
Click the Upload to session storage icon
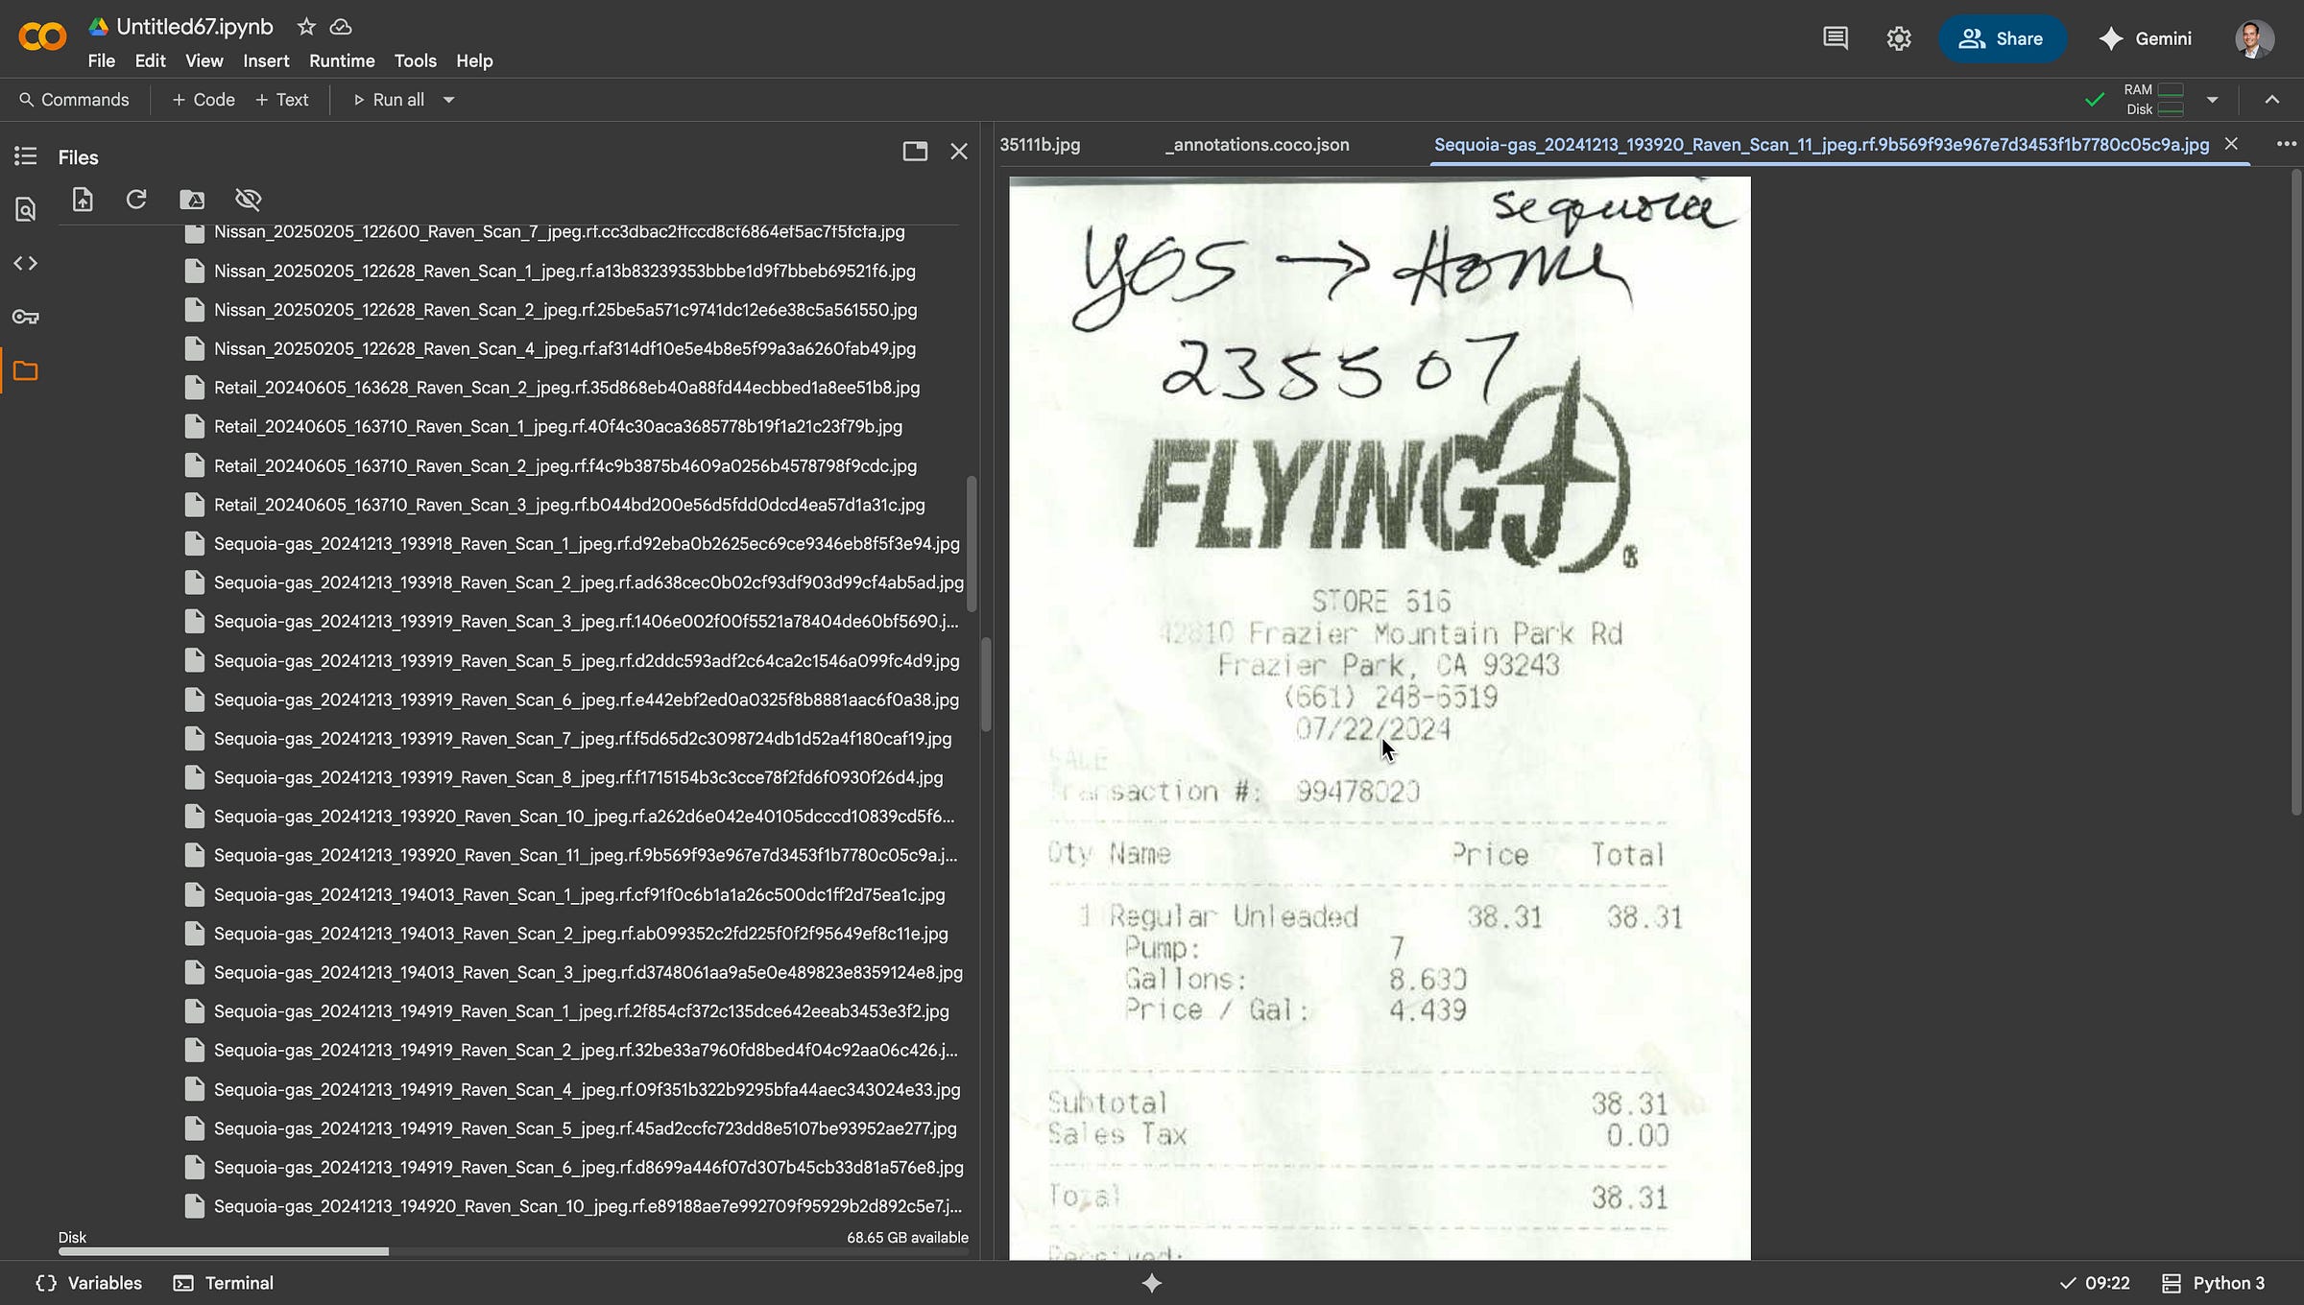(83, 200)
